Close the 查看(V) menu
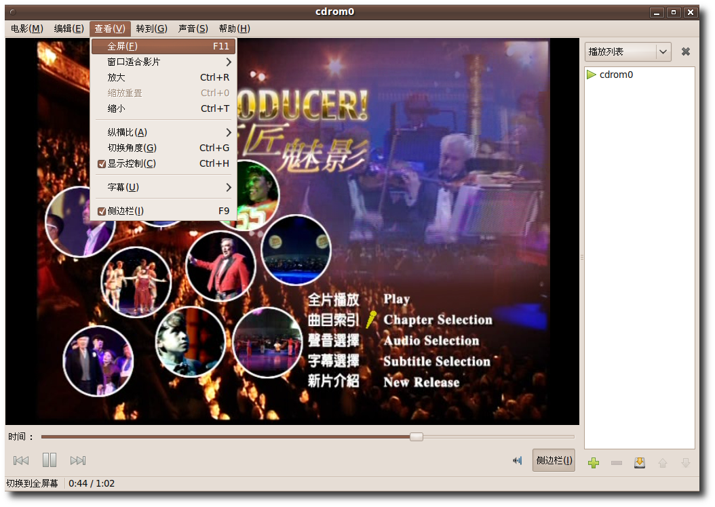The height and width of the screenshot is (507, 715). click(110, 28)
